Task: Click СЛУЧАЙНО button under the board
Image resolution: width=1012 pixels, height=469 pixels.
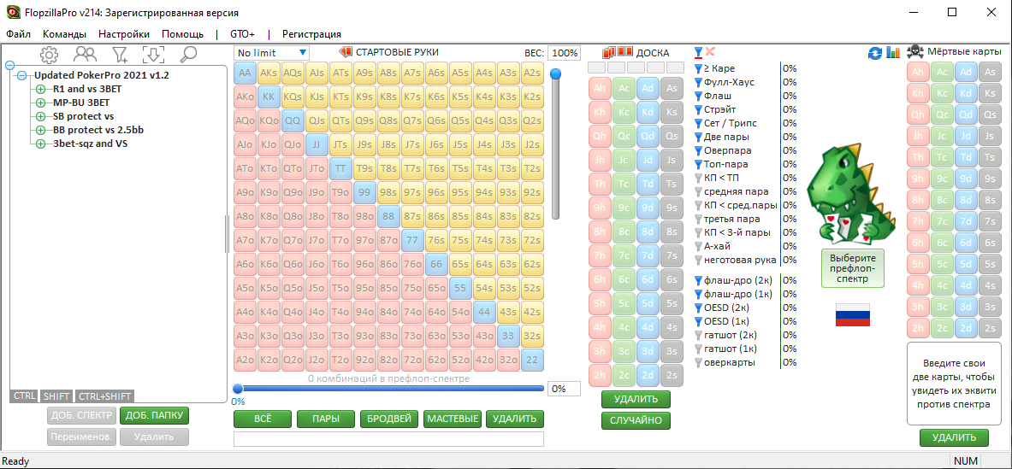Action: point(636,420)
